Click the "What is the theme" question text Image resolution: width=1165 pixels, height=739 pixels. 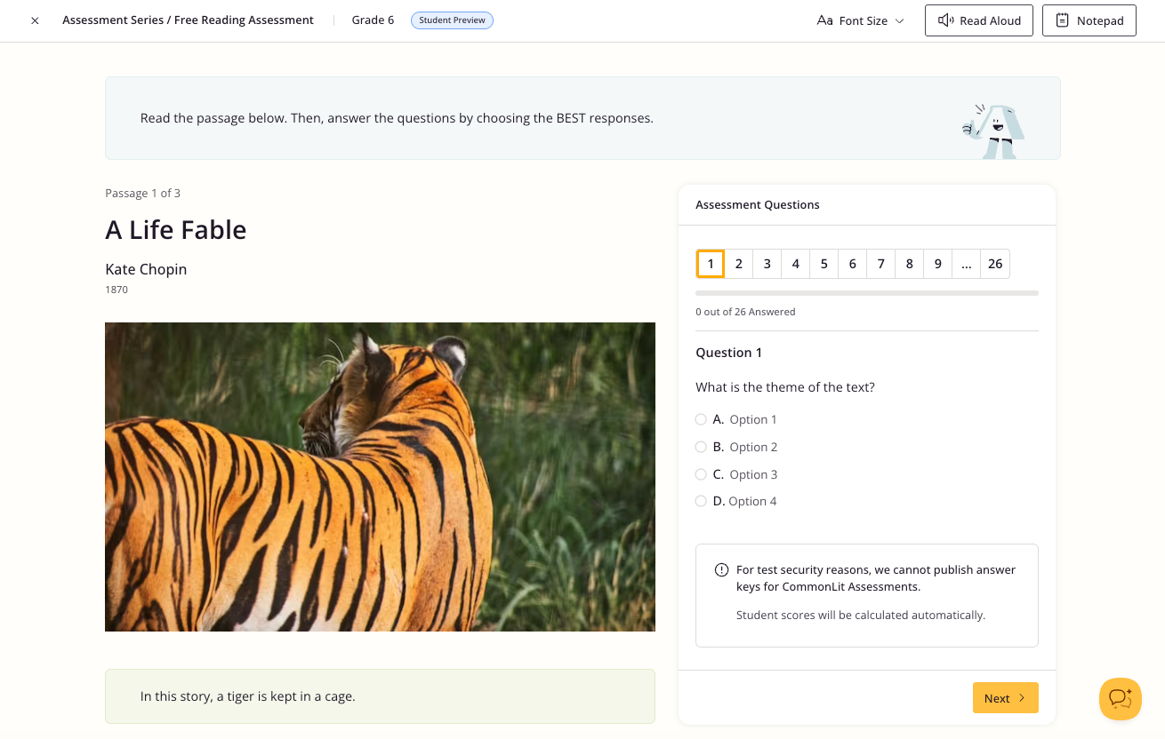785,387
